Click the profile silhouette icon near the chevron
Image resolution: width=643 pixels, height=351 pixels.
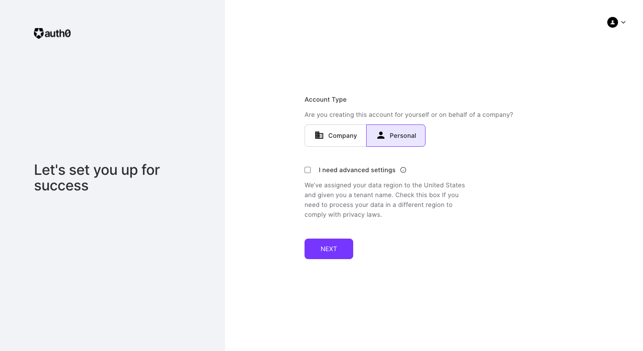click(613, 22)
